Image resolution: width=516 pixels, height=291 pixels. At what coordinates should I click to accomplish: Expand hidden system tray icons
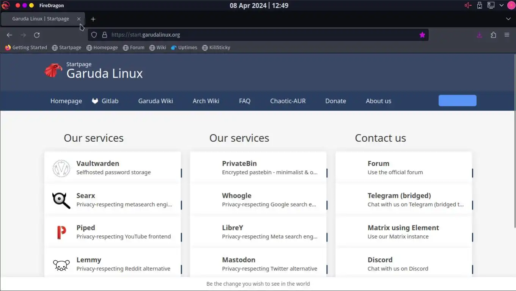(x=502, y=5)
